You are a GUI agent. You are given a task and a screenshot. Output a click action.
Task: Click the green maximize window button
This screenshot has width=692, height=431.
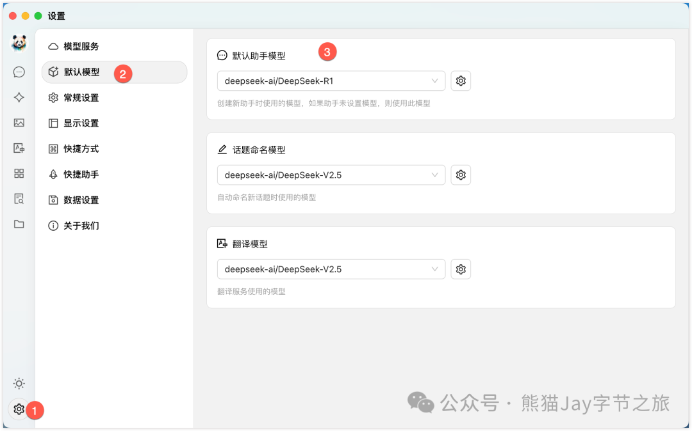(38, 16)
